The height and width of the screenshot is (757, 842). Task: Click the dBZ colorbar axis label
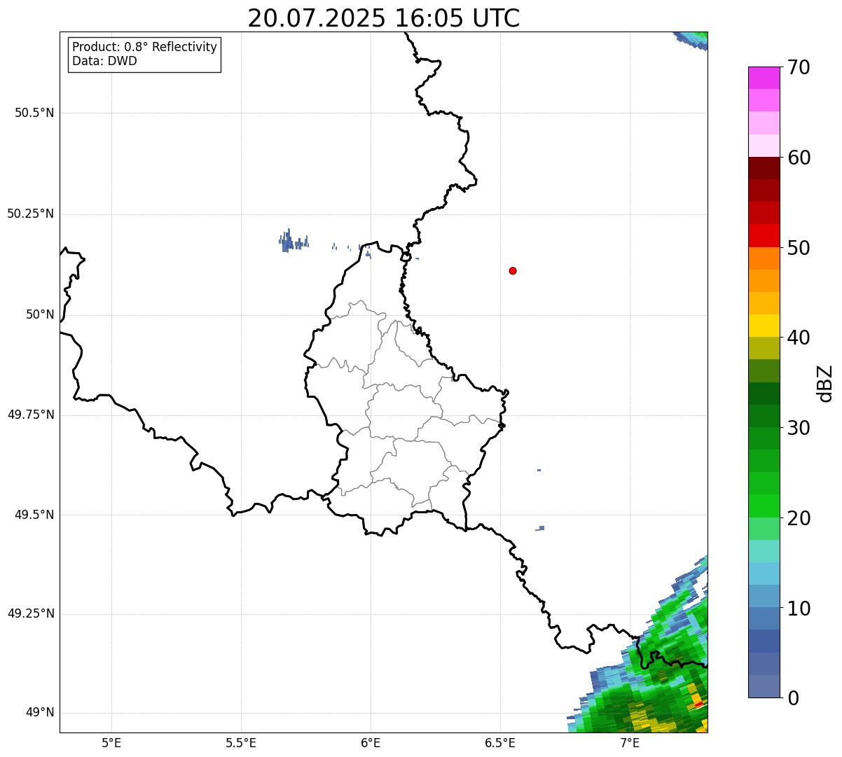(x=825, y=383)
